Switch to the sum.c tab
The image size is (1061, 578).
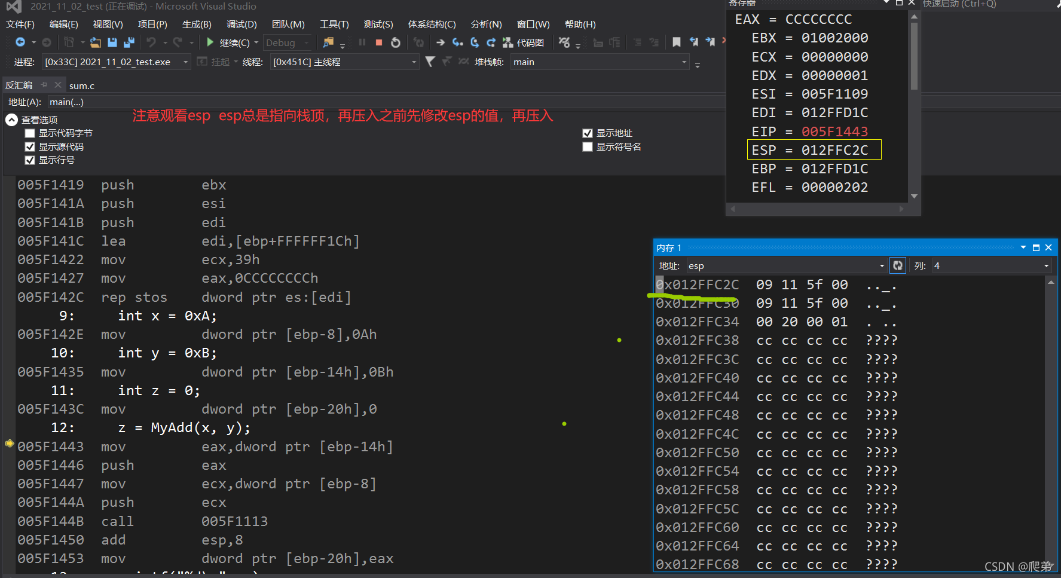click(x=82, y=85)
